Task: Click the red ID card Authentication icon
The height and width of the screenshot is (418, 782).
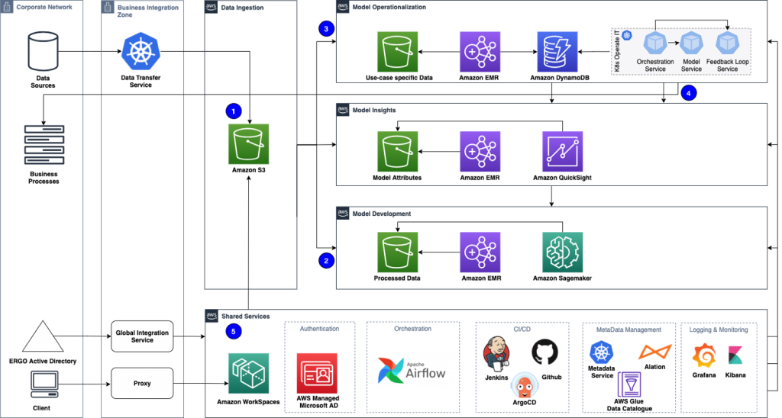Action: (x=317, y=373)
